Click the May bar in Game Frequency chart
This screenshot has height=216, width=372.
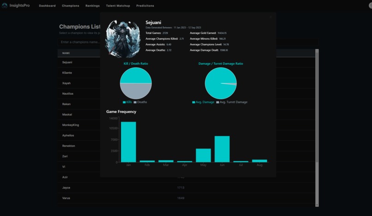[204, 155]
